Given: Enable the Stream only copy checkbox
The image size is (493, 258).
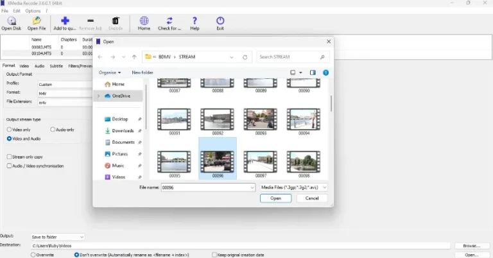Looking at the screenshot, I should 9,157.
